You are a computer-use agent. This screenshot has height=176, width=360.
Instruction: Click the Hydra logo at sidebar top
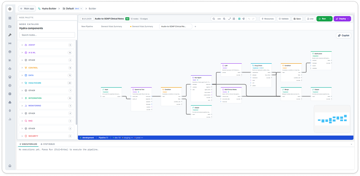tap(10, 9)
